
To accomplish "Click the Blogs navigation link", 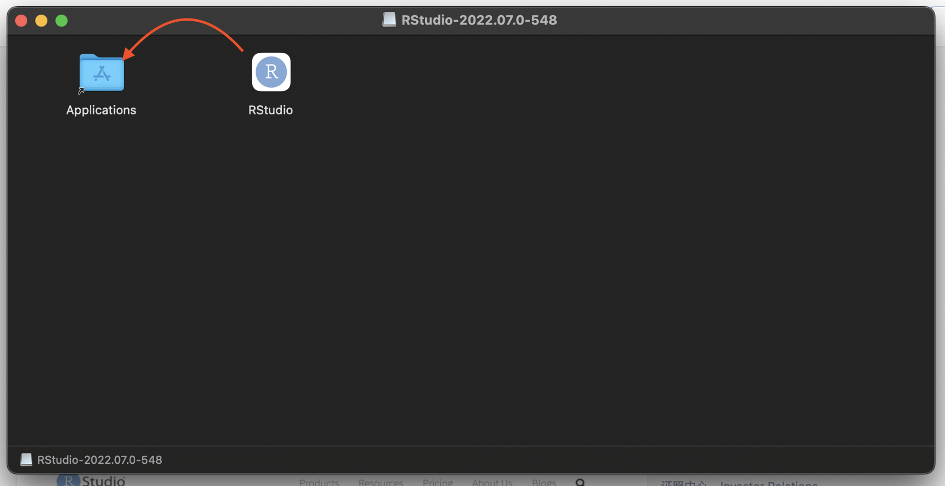I will point(544,482).
